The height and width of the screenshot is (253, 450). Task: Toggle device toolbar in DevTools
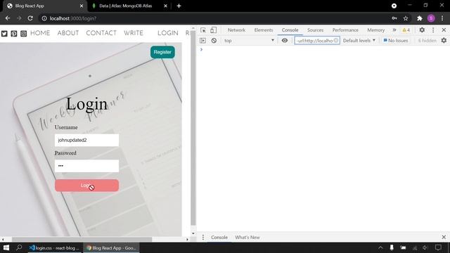[x=213, y=30]
